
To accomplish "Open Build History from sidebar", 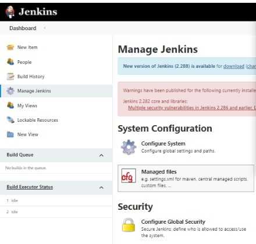I will 31,77.
